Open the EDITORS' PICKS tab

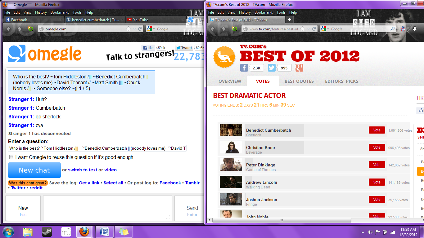click(341, 81)
